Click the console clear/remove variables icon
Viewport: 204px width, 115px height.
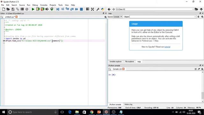[x=199, y=69]
